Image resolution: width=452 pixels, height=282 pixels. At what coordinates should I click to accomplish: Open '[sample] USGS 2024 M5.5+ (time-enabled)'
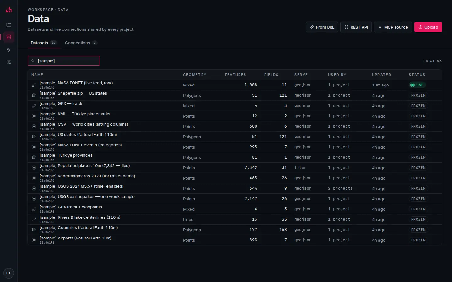click(x=82, y=186)
